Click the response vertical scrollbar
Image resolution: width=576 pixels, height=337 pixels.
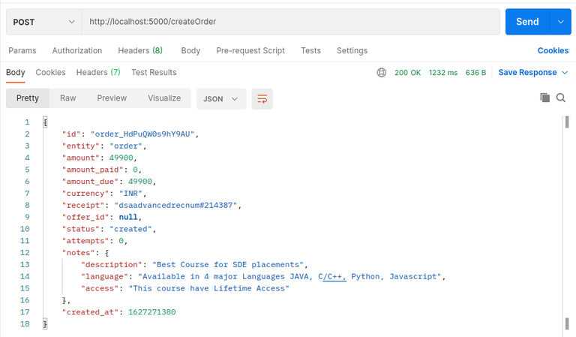[567, 218]
